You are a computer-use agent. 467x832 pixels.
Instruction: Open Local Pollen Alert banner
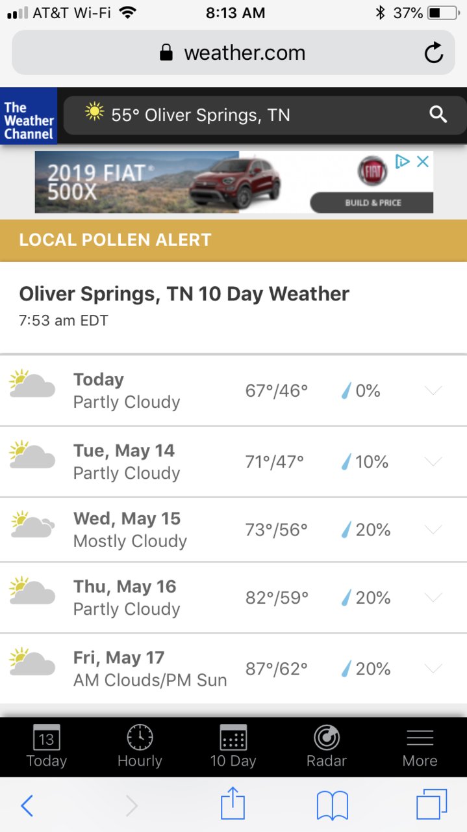[233, 240]
